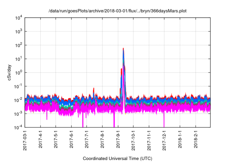
Task: Select the 2017-03-01 x-axis tick label
Action: pos(25,142)
